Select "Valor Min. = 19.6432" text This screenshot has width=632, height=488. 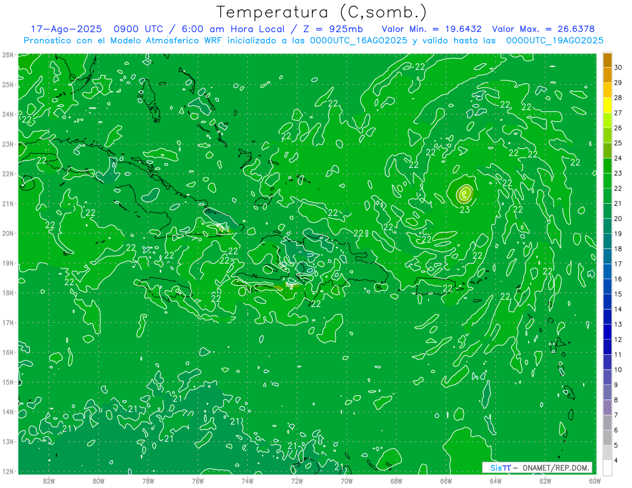(431, 29)
